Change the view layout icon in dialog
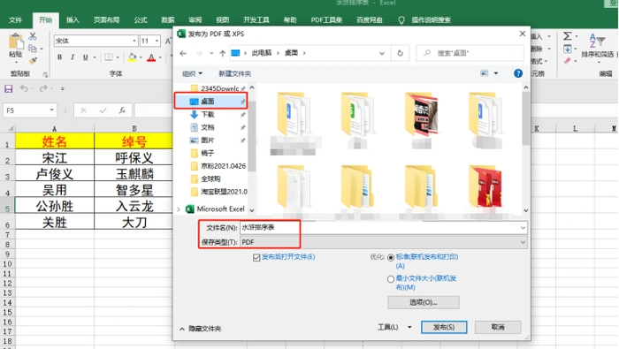The width and height of the screenshot is (619, 349). point(485,73)
